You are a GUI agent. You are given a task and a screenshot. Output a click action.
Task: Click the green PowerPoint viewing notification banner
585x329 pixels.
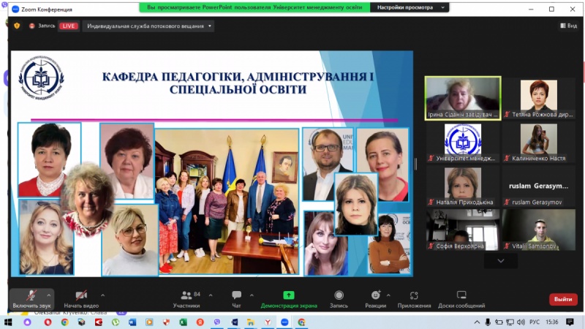coord(254,7)
